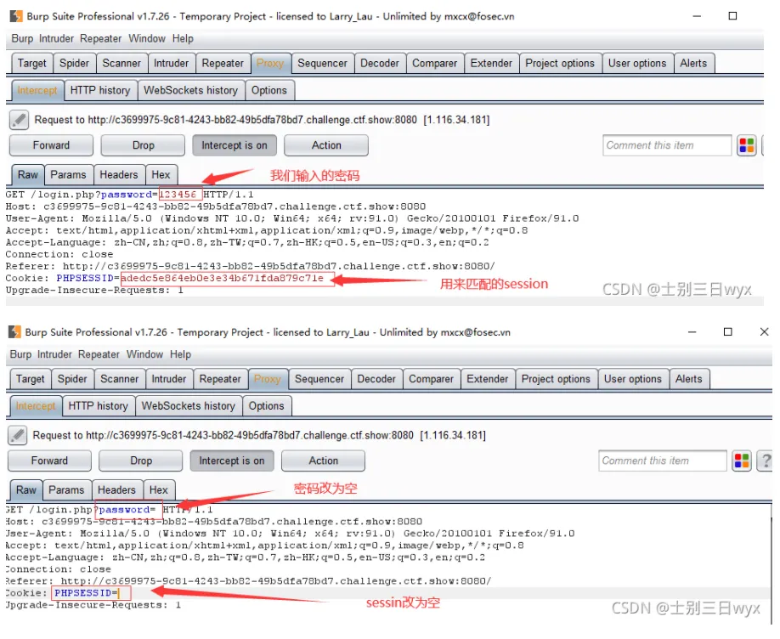Open proxy Options tab in upper window
This screenshot has width=780, height=639.
click(269, 90)
